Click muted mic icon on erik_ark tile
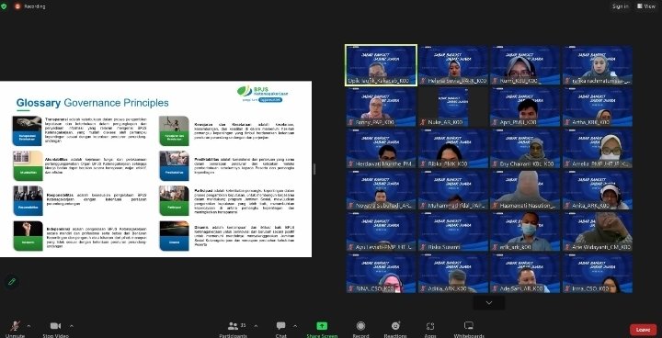Viewport: 662px width, 338px height. pyautogui.click(x=495, y=247)
